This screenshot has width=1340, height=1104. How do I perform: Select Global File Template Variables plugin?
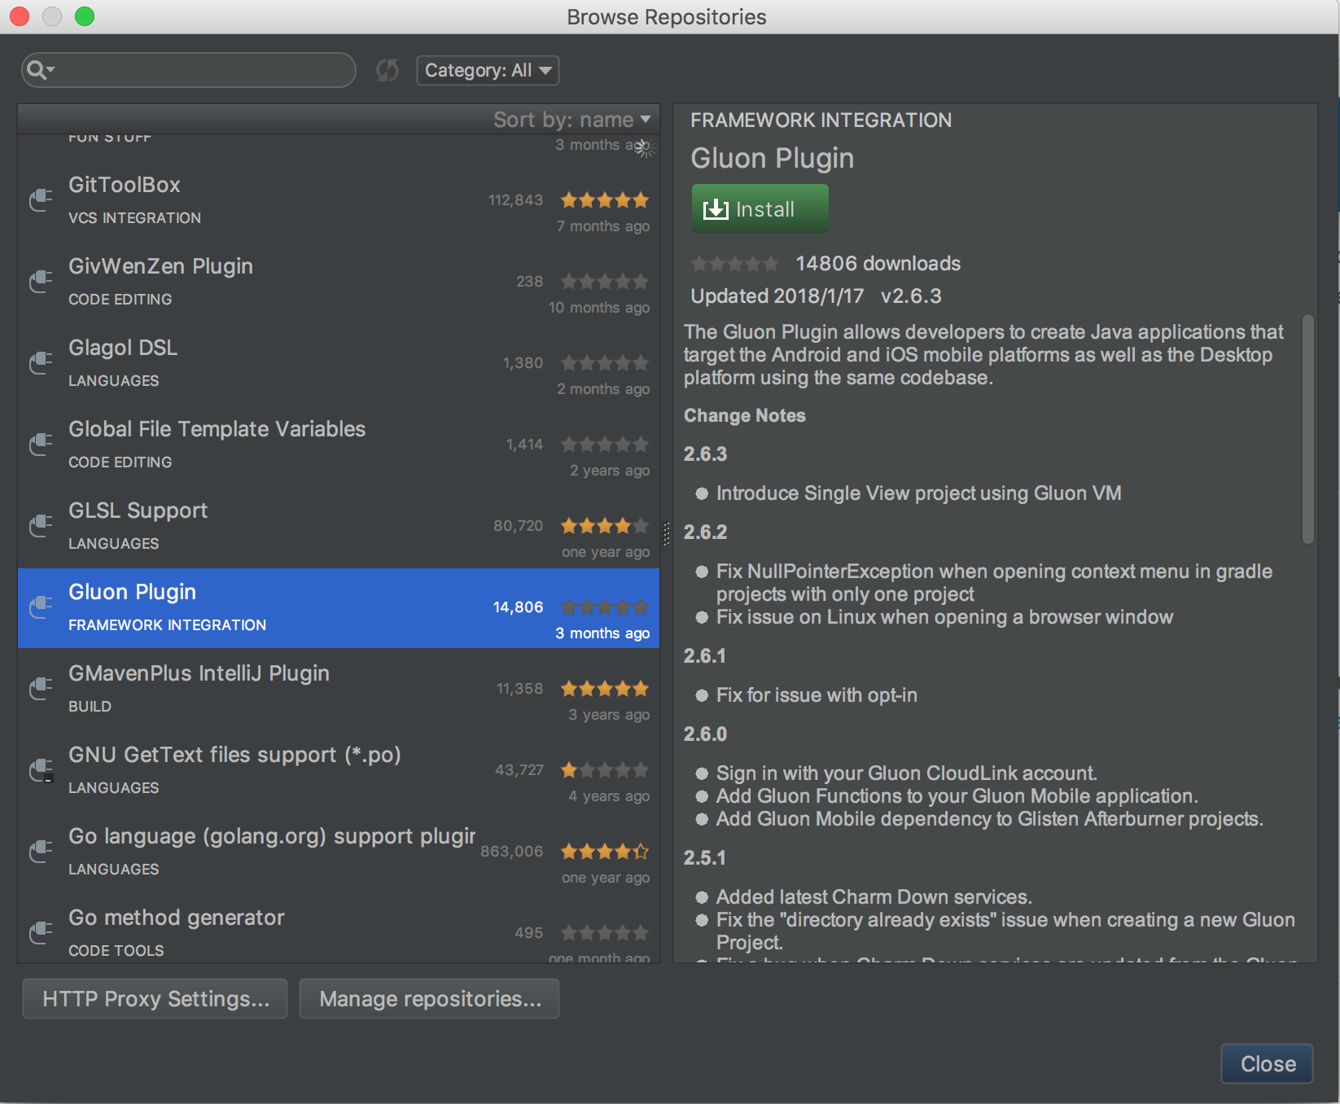pos(339,445)
